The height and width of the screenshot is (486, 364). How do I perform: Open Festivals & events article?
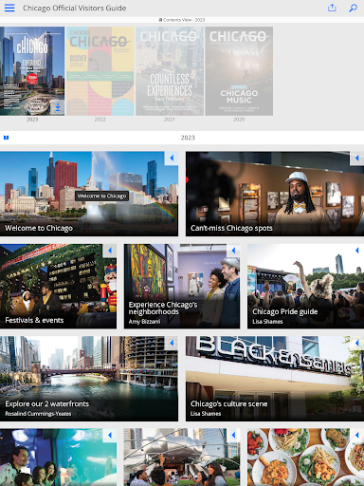click(x=58, y=286)
